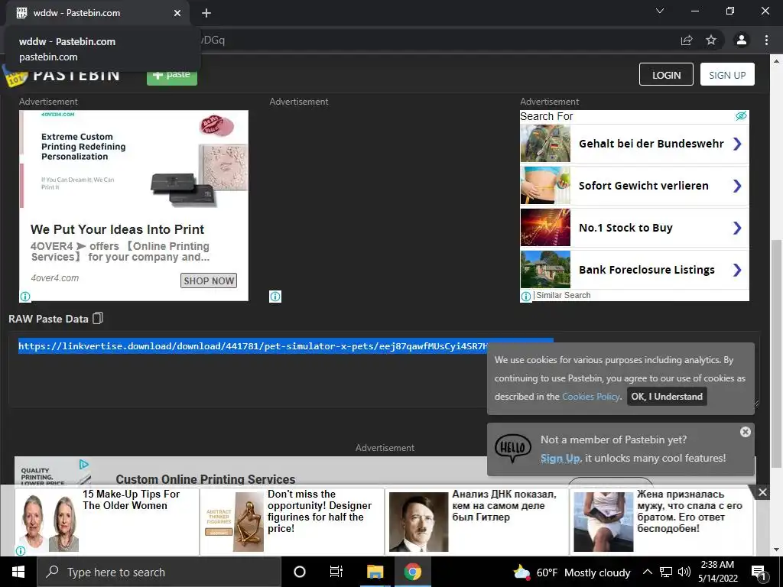This screenshot has height=587, width=783.
Task: Open the Cookies Policy link
Action: point(591,397)
